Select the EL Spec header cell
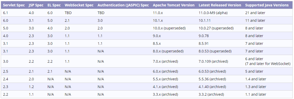 [x=54, y=5]
